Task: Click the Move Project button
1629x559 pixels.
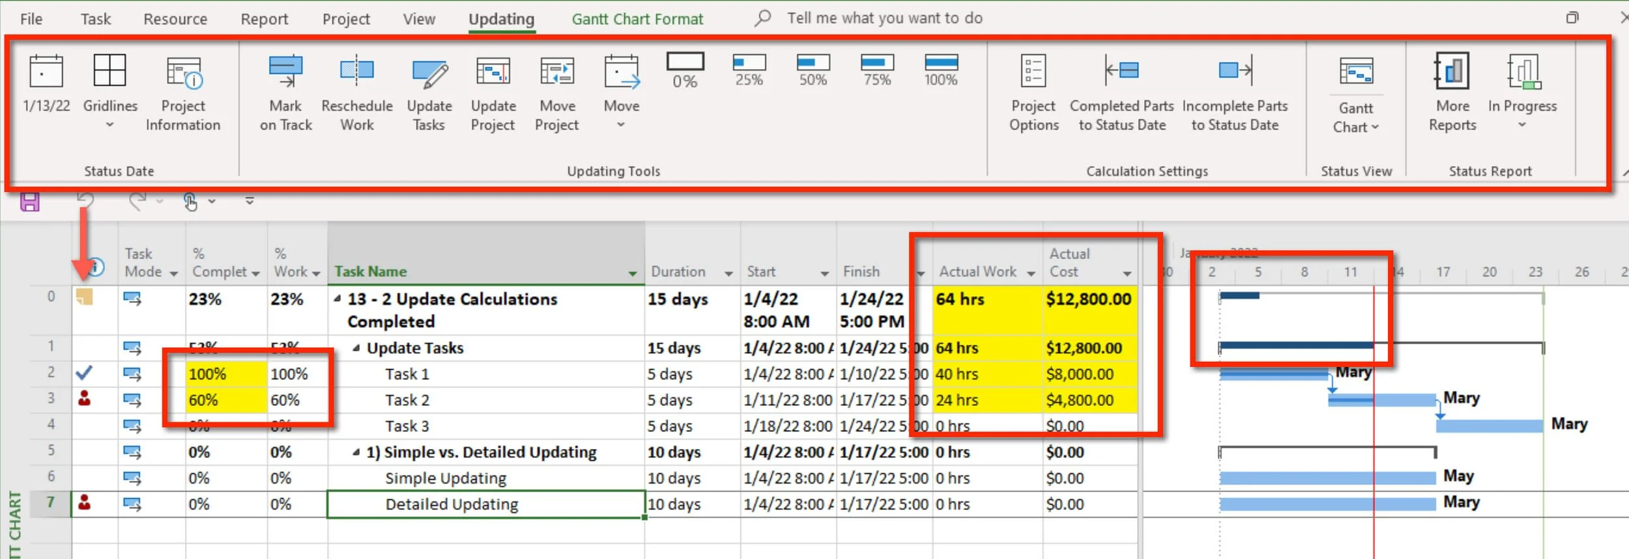Action: [556, 93]
